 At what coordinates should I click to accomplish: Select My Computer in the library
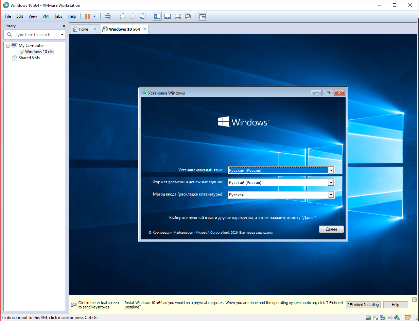[31, 46]
